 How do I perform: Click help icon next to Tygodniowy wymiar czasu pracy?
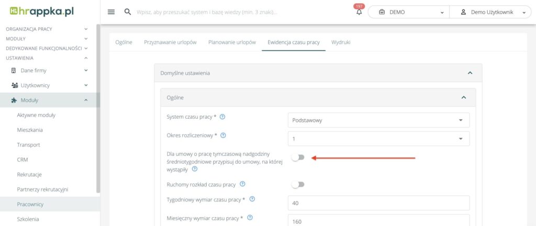pos(252,199)
